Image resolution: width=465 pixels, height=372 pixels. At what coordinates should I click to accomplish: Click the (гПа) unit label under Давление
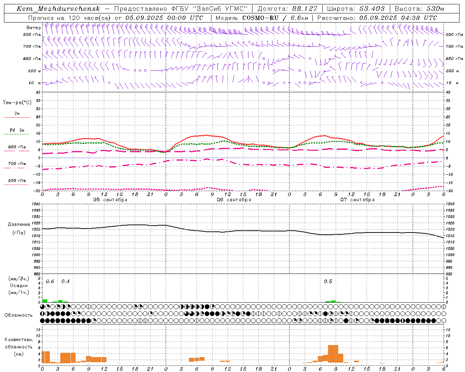tap(19, 232)
